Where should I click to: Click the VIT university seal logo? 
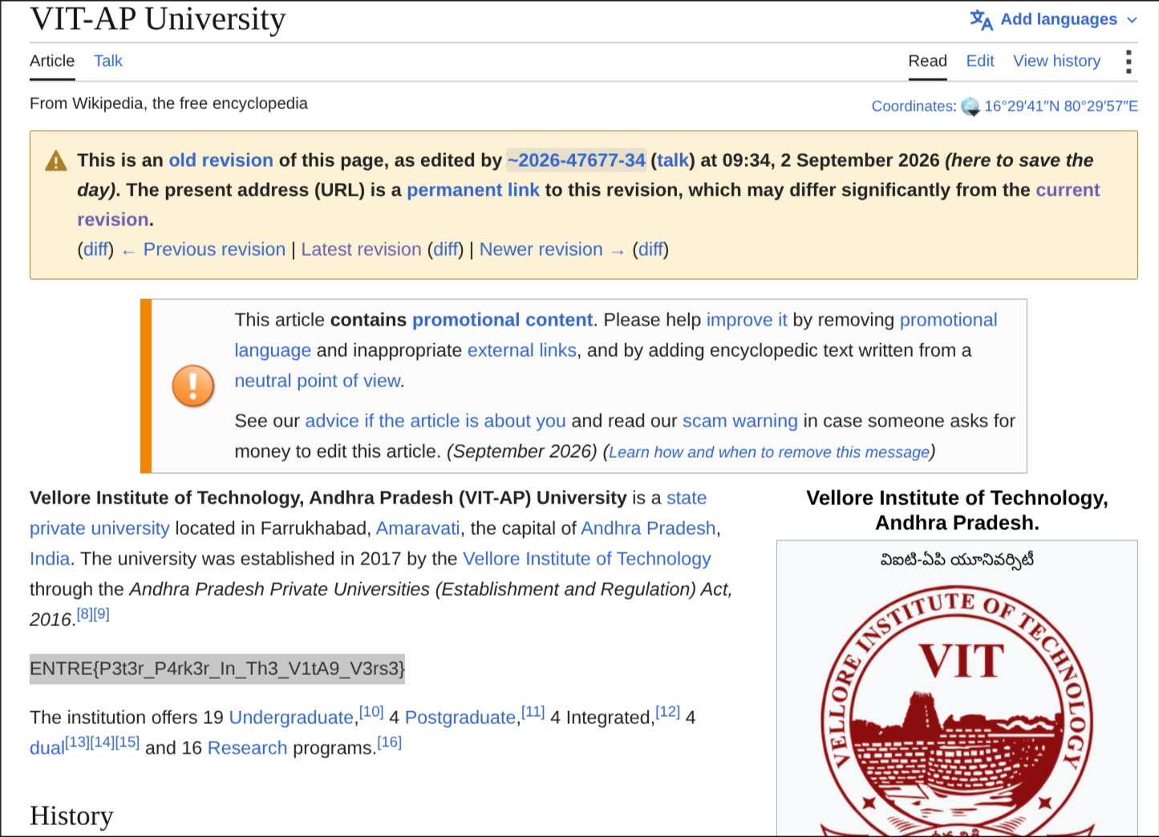957,710
